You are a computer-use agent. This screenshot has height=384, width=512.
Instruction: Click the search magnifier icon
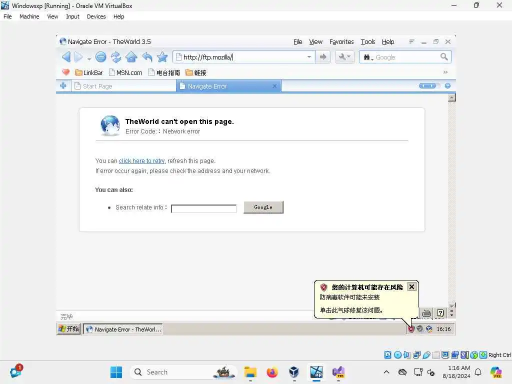pos(444,57)
